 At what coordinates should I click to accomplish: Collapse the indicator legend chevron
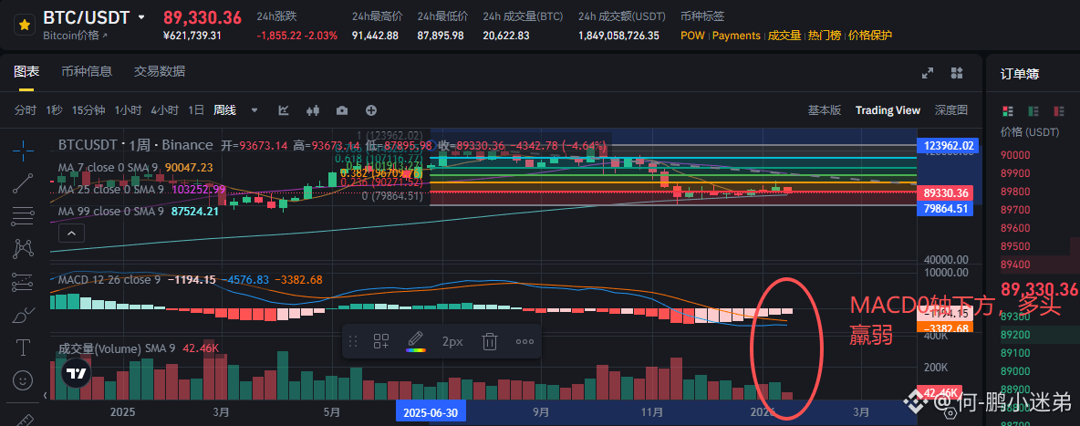coord(71,233)
